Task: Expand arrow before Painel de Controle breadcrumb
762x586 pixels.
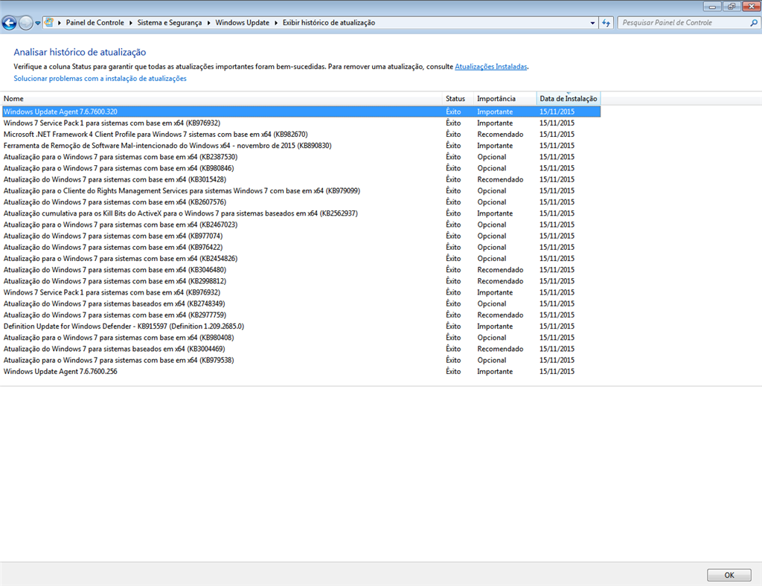Action: (x=60, y=23)
